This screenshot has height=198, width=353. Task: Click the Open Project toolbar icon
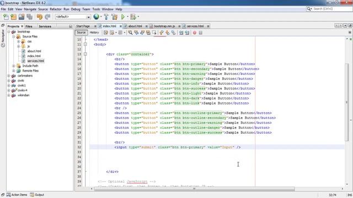click(22, 17)
